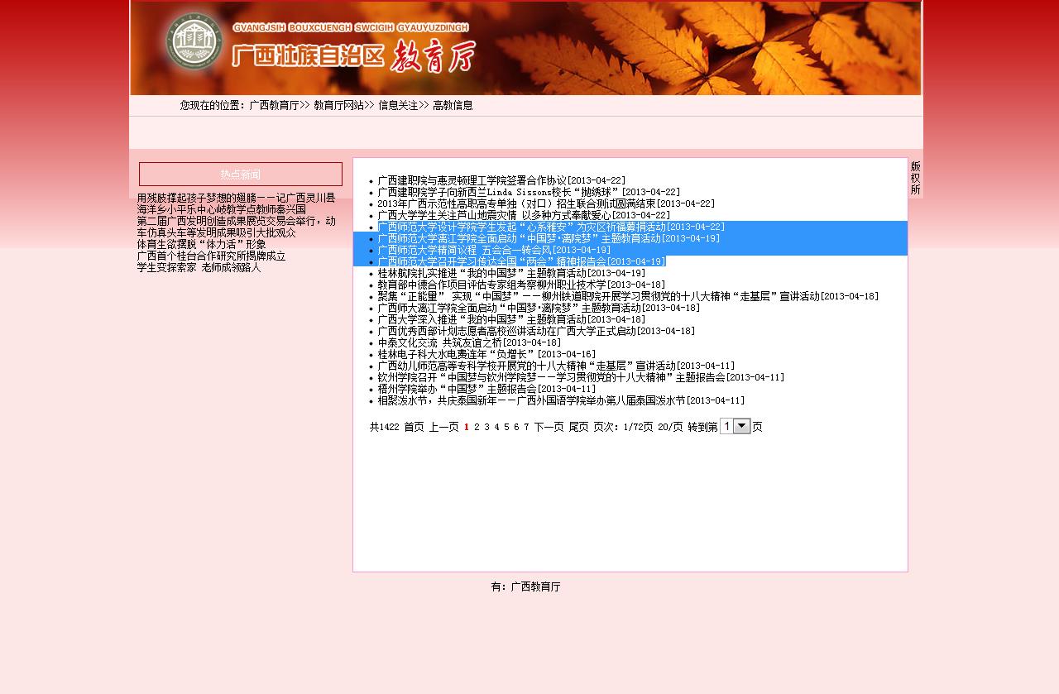Open article 广西建职院与惠灵顿理工学院签署合作协议
The width and height of the screenshot is (1059, 694).
tap(472, 180)
